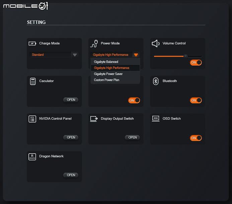The width and height of the screenshot is (232, 204).
Task: Click the OSD Switch monitor icon
Action: pos(156,119)
